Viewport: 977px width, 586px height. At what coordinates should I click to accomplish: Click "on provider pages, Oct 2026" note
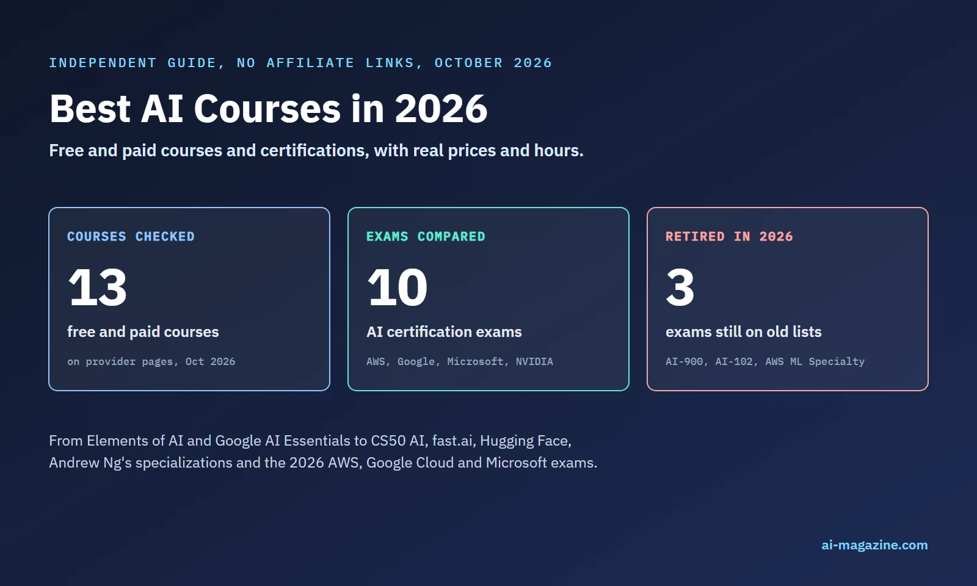(151, 361)
